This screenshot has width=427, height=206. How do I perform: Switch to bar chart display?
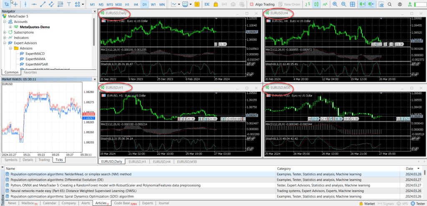point(307,4)
